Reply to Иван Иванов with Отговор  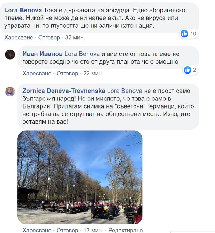[x=67, y=74]
